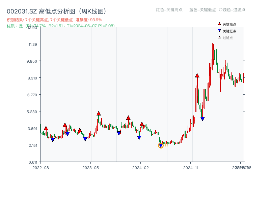Click the first red key-high triangle near 2022-08

[46, 128]
